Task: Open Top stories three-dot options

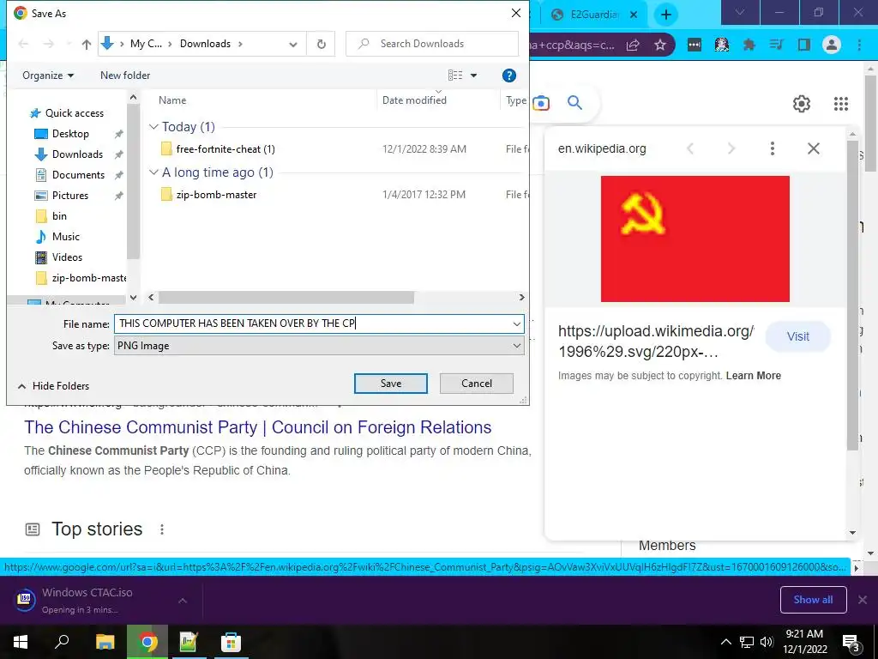Action: pos(162,529)
